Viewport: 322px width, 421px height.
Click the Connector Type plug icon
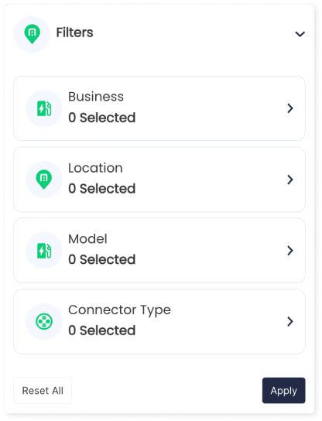pyautogui.click(x=44, y=321)
